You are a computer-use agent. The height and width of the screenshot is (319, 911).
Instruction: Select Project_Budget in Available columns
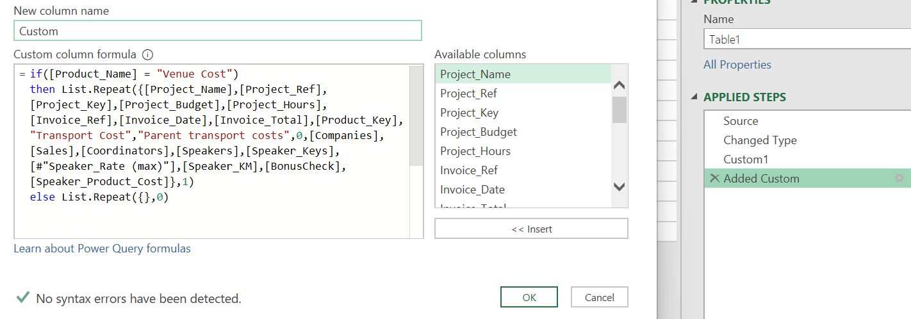pos(523,132)
